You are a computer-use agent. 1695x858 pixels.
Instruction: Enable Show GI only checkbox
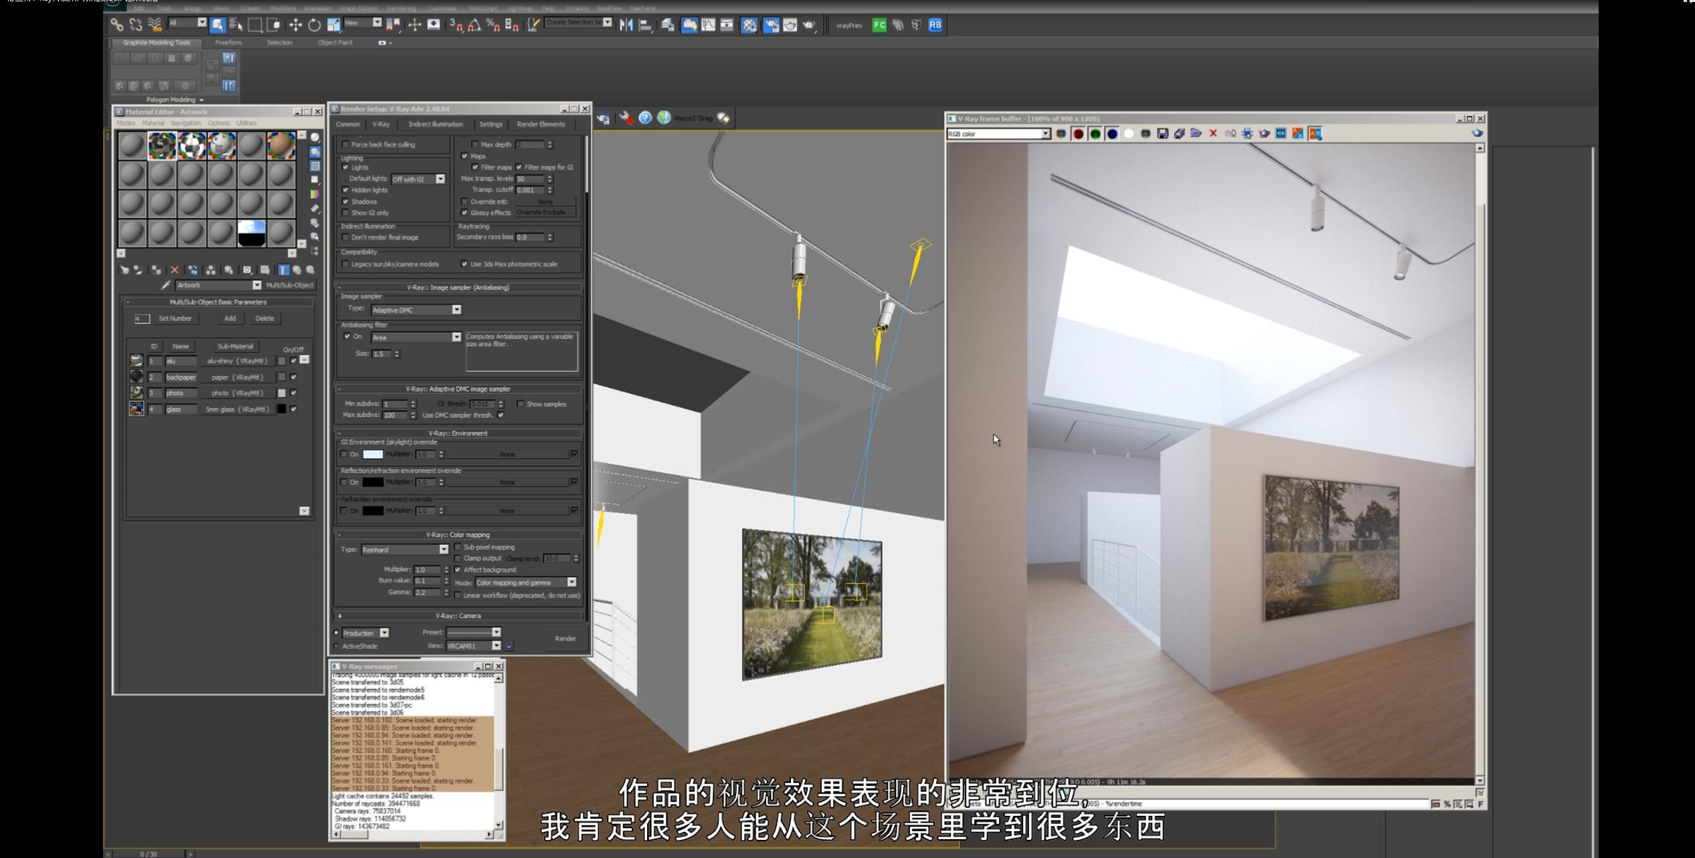(x=345, y=213)
